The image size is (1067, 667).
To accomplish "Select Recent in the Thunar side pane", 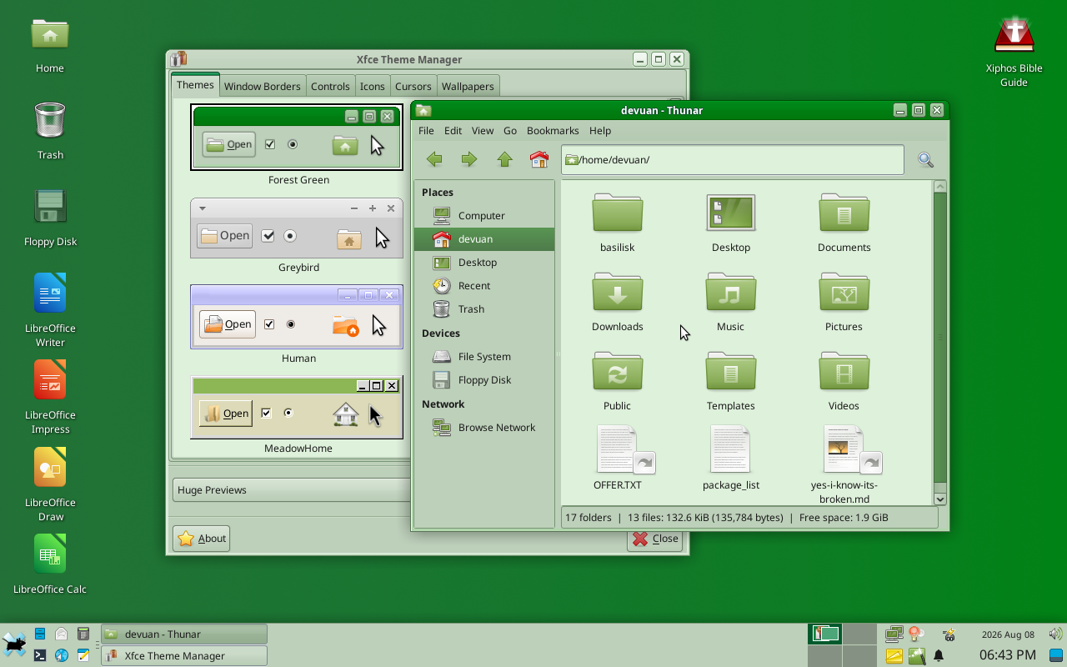I will [484, 285].
